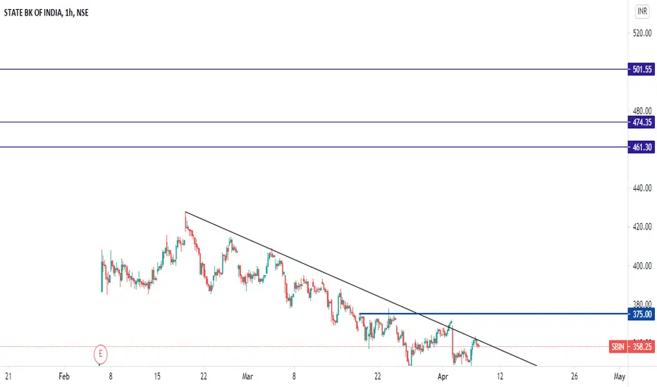Select the 461.30 price level label
657x387 pixels.
click(641, 147)
